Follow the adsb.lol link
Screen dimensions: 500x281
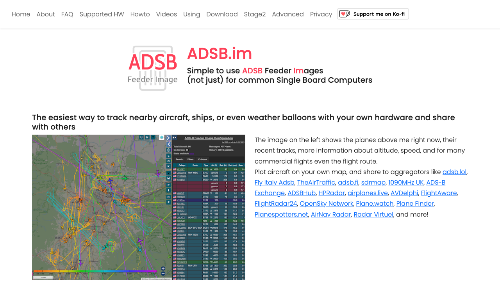point(454,172)
